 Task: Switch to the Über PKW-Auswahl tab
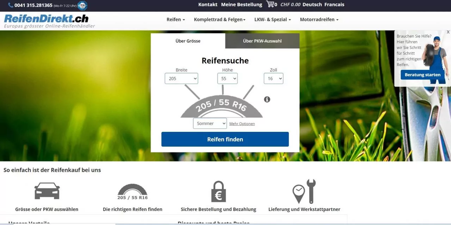[262, 41]
